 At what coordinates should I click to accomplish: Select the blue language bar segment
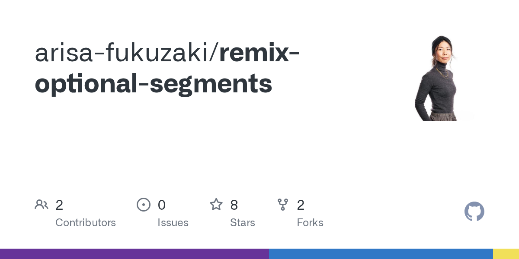click(381, 254)
